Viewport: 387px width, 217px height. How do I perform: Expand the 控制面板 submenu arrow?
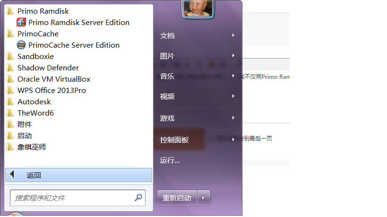click(x=233, y=140)
